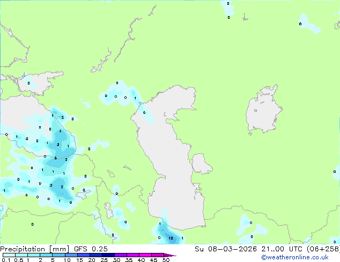Click the "Su" weekday abbreviation
340x262 pixels.
click(x=199, y=249)
